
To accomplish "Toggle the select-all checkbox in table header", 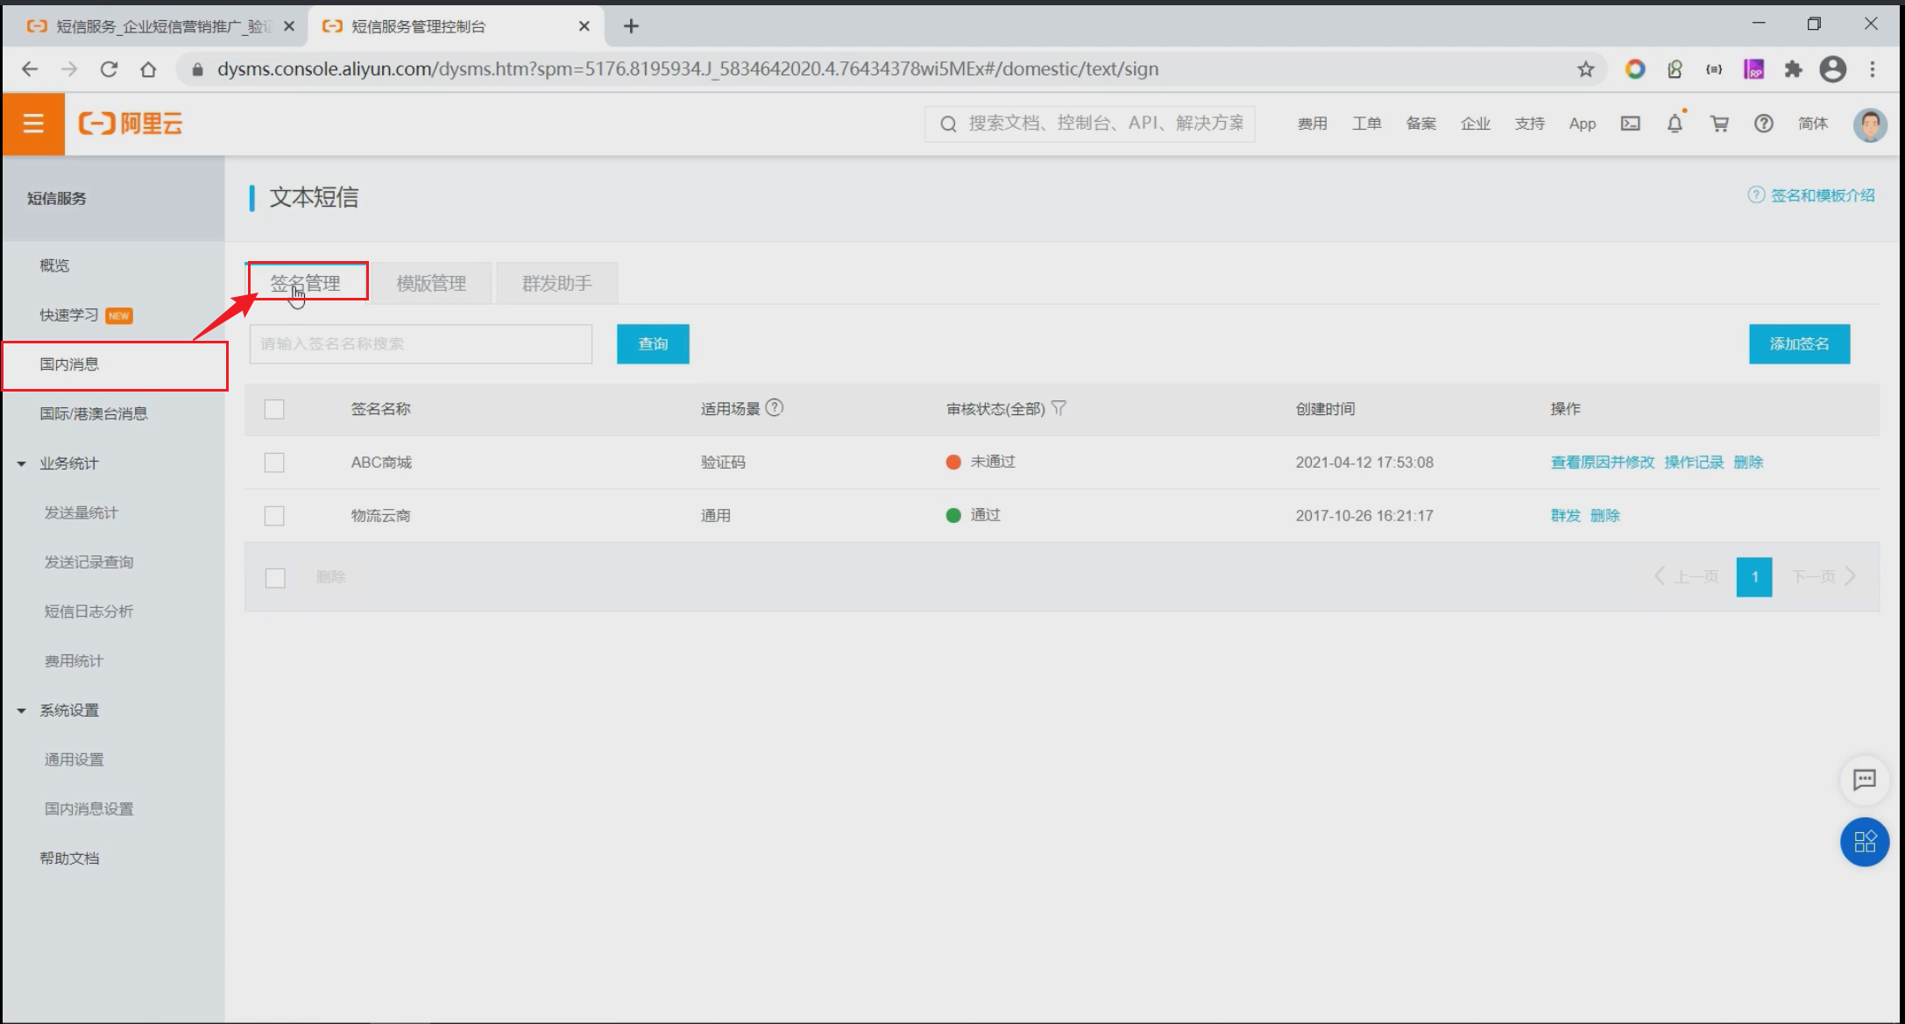I will point(274,409).
